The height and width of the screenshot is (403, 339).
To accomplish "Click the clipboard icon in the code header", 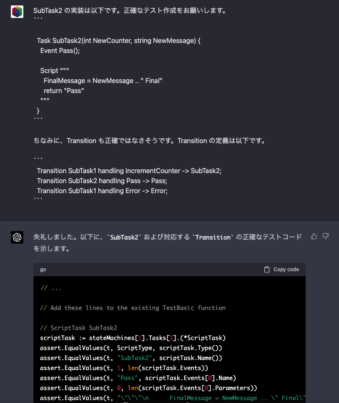I will point(267,270).
